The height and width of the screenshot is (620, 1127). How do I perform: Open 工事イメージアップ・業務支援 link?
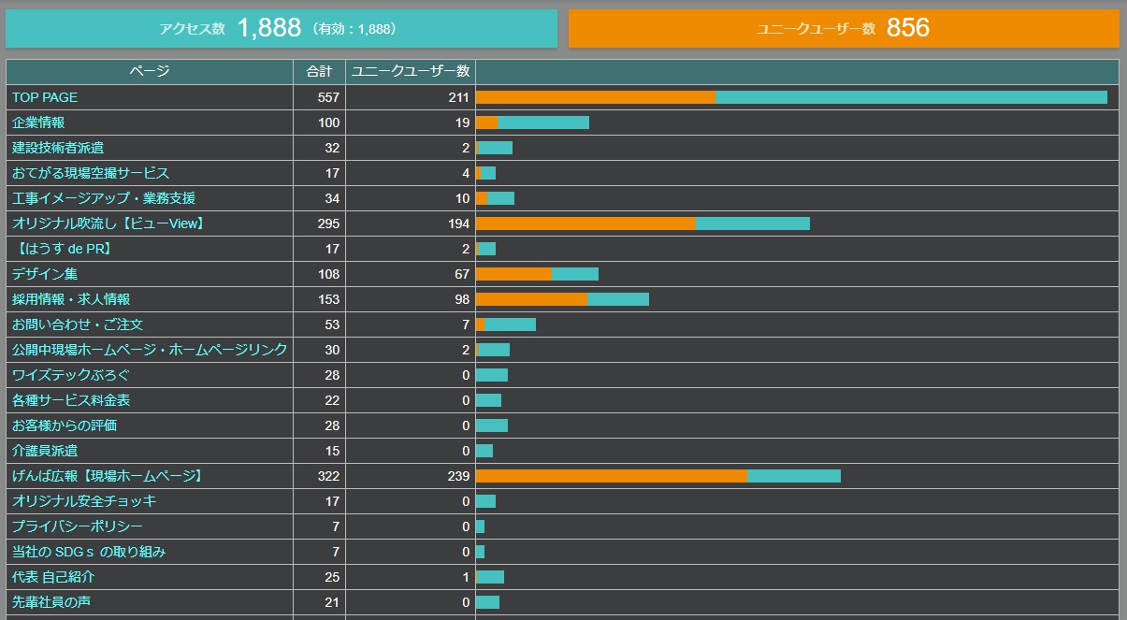click(x=104, y=198)
